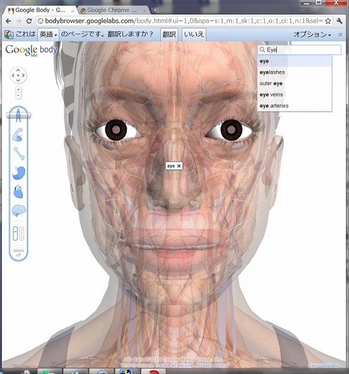Choose 'eye arteries' suggestion
This screenshot has height=374, width=349.
(x=294, y=106)
